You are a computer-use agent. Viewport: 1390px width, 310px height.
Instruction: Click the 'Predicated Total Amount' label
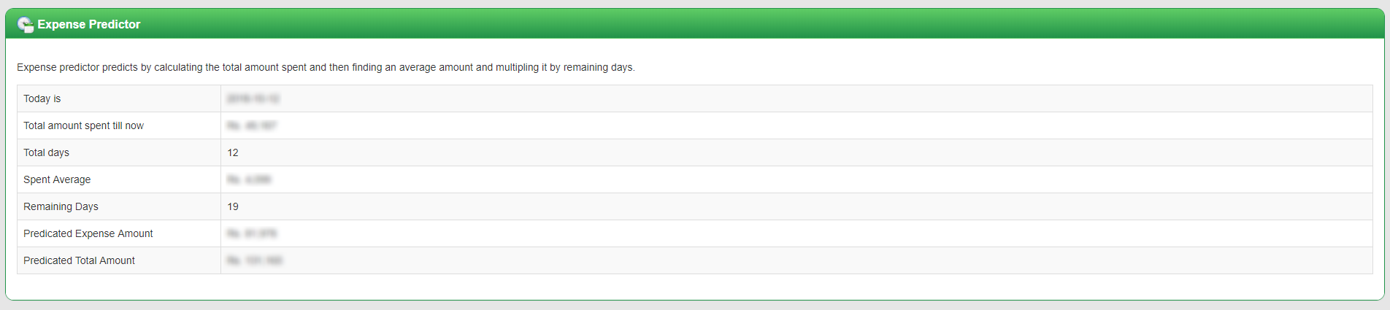pyautogui.click(x=79, y=260)
